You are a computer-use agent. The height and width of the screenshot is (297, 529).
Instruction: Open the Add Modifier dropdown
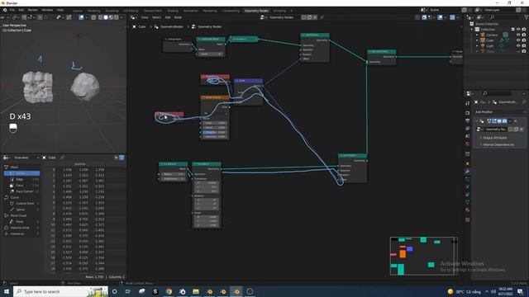[500, 112]
